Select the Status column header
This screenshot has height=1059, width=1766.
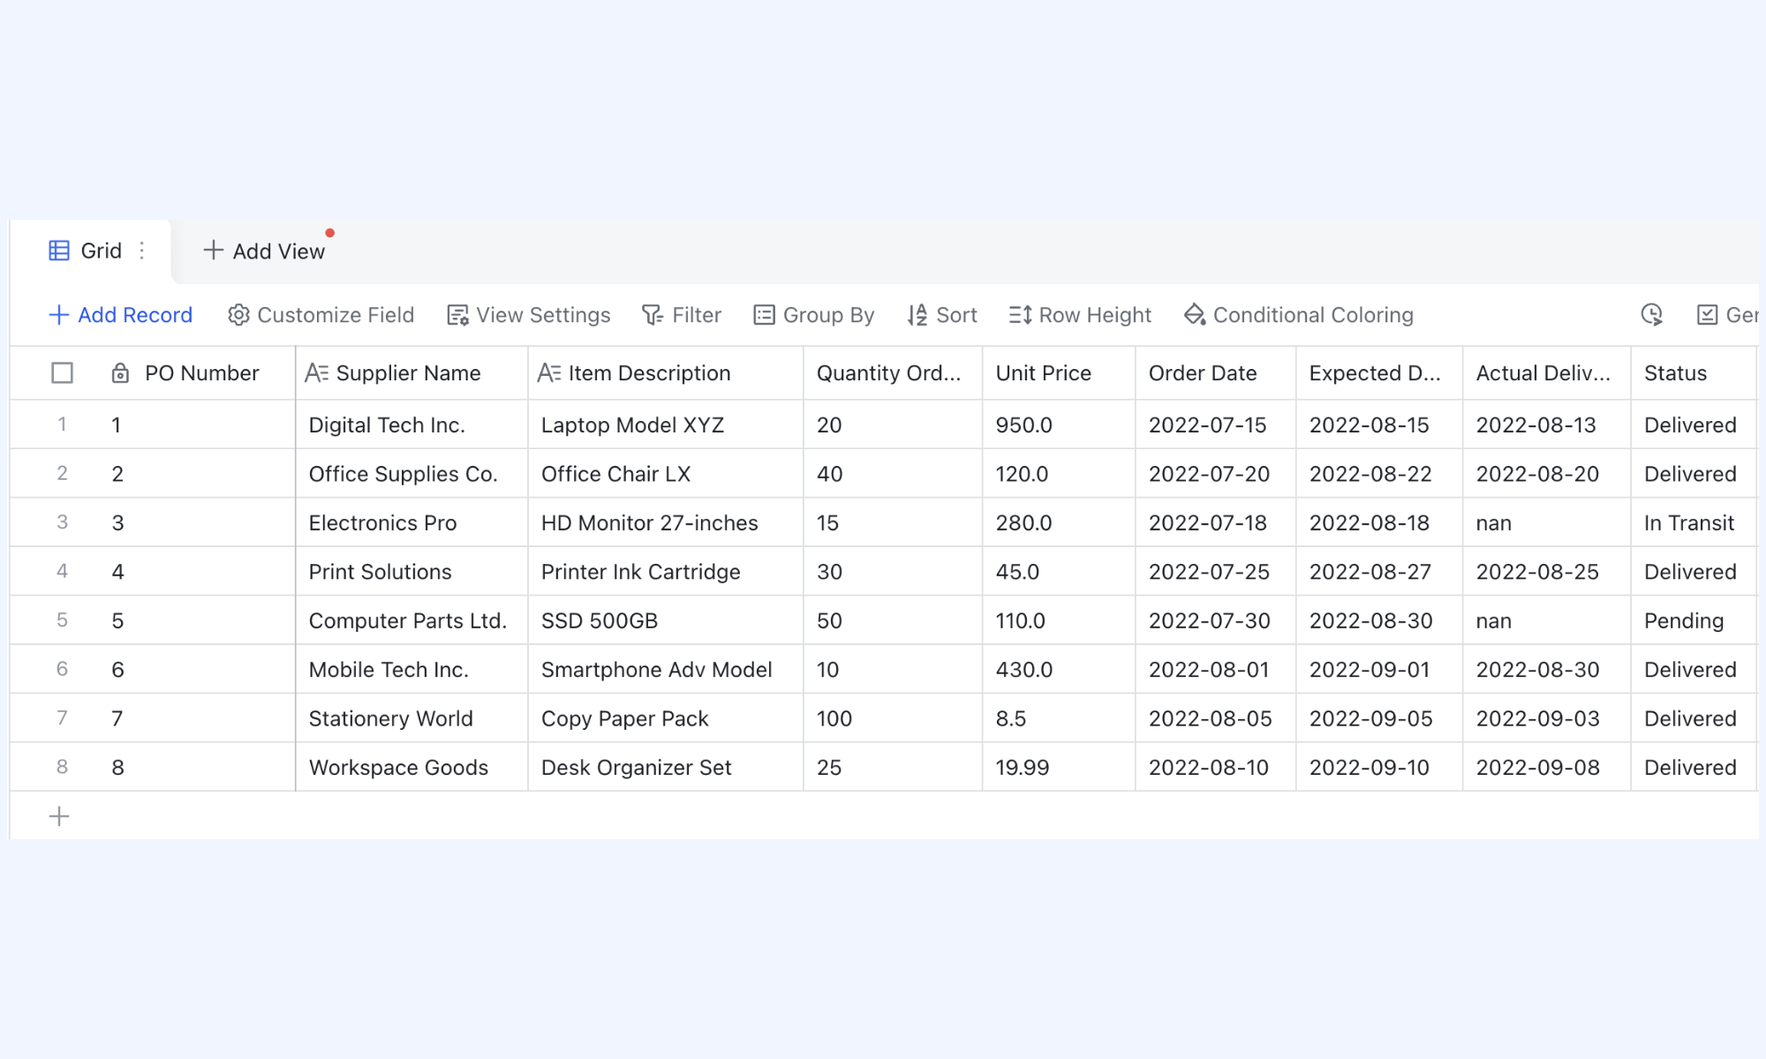pyautogui.click(x=1694, y=373)
